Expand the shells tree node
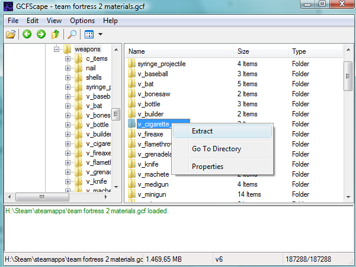This screenshot has height=267, width=356. [x=68, y=77]
